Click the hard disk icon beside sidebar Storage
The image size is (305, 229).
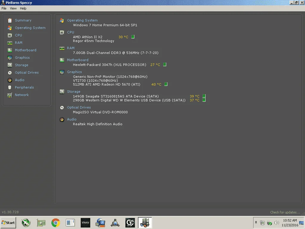click(x=10, y=65)
